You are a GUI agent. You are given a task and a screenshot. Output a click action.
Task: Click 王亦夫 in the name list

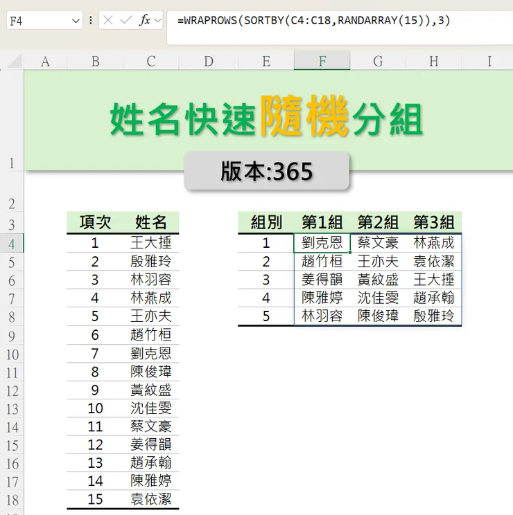[x=151, y=316]
